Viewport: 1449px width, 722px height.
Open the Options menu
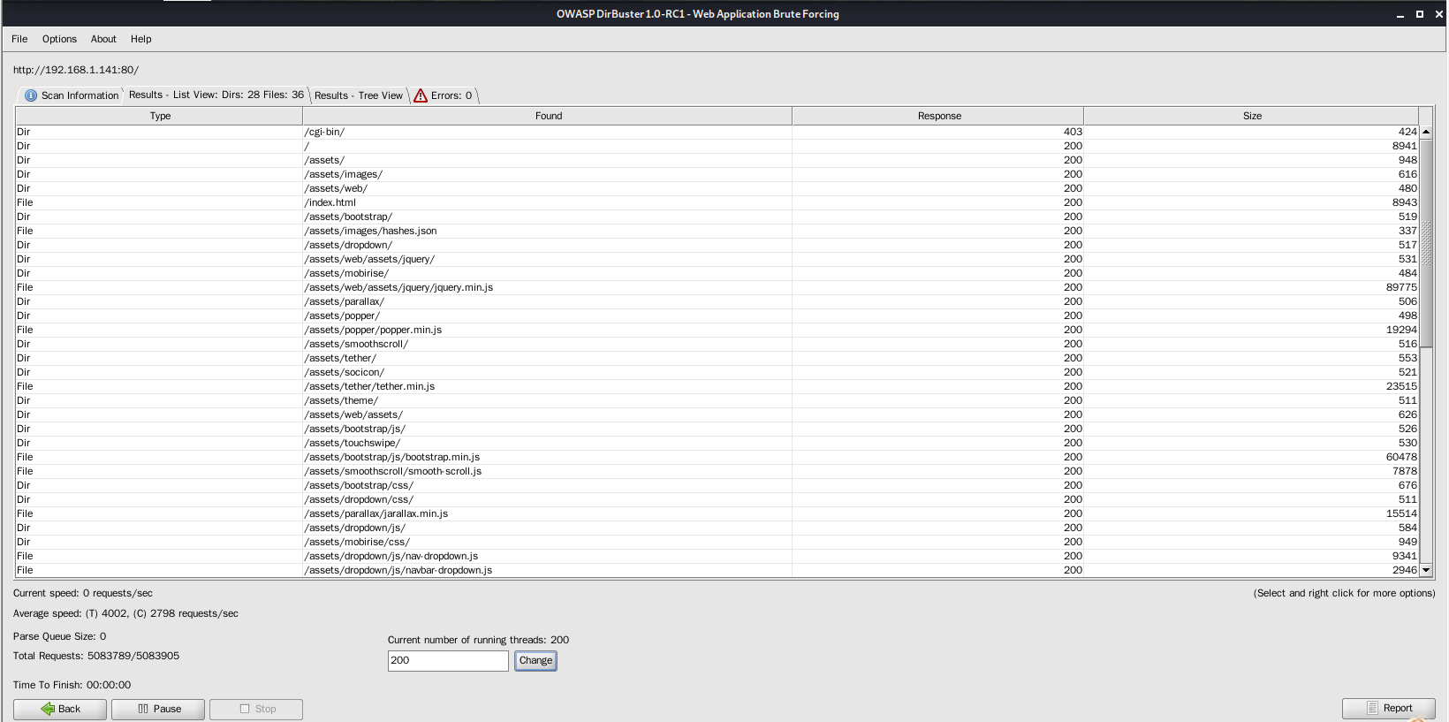pos(59,39)
